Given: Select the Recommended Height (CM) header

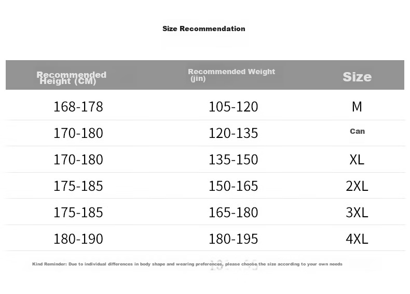Looking at the screenshot, I should coord(72,78).
